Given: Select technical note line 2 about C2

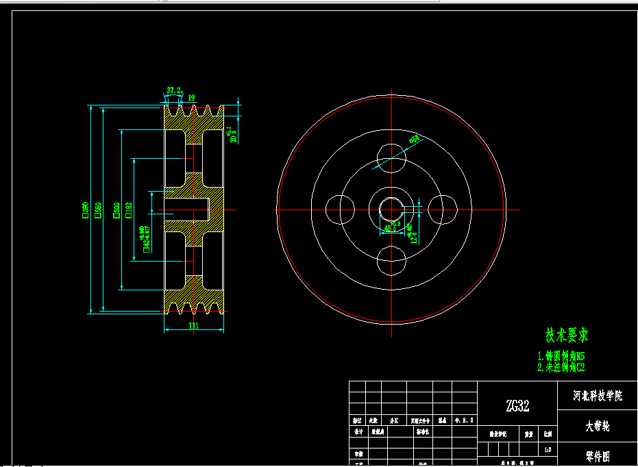Looking at the screenshot, I should tap(561, 367).
